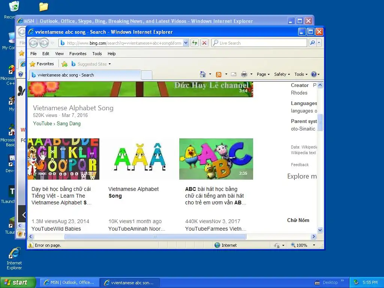Viewport: 384px width, 288px height.
Task: Open the Help menu
Action: [112, 54]
